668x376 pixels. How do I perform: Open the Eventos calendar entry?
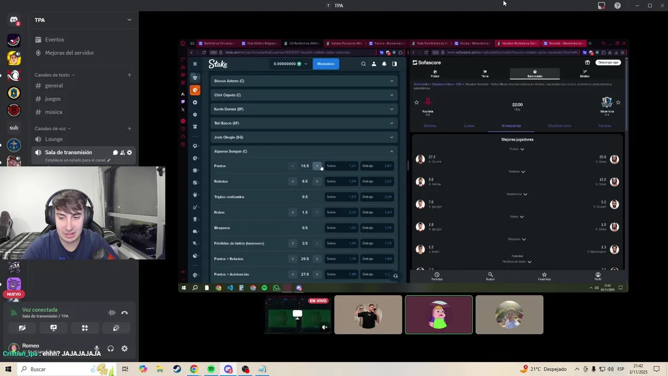pos(55,40)
